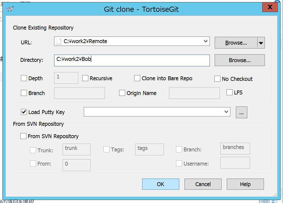Screen dimensions: 283x203
Task: Browse for the destination Directory
Action: (240, 60)
